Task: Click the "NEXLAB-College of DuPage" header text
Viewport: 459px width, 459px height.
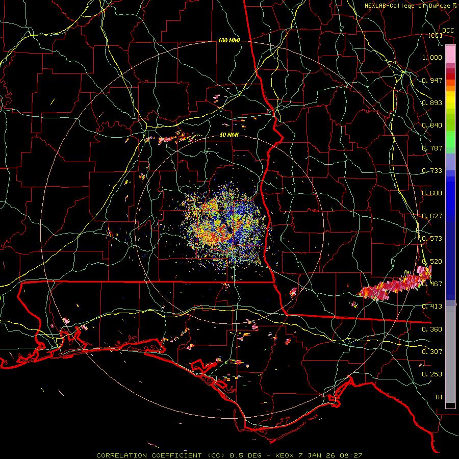Action: [x=407, y=6]
